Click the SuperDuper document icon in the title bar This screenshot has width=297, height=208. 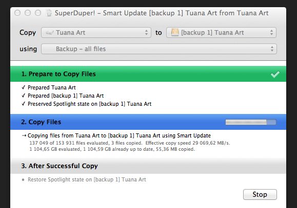coord(49,13)
